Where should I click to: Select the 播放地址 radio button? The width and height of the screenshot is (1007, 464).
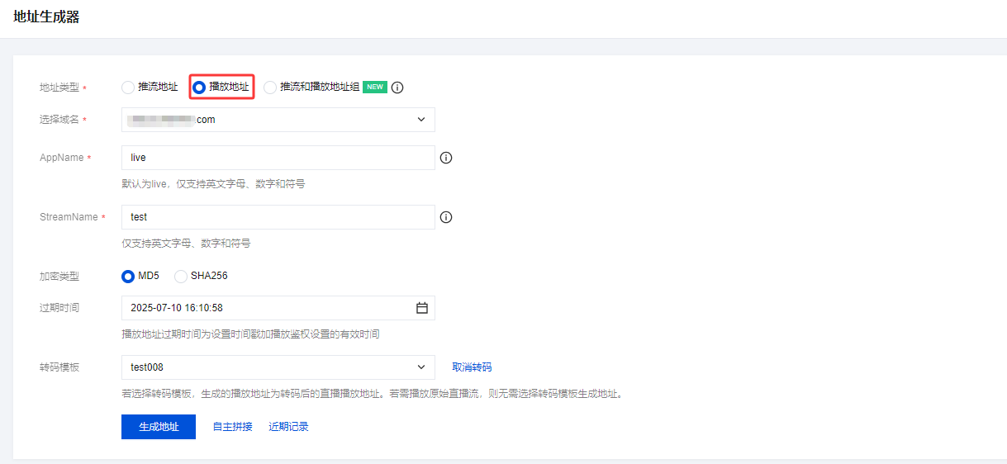tap(199, 87)
